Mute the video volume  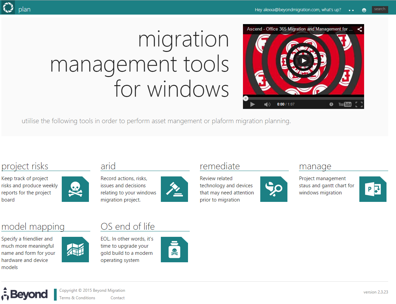(x=267, y=104)
